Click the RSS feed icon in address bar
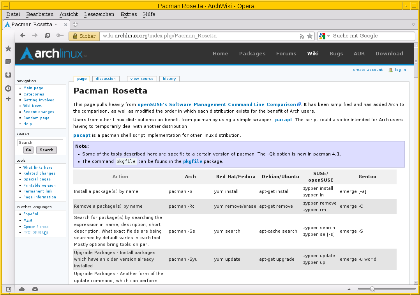The image size is (420, 295). pos(302,36)
